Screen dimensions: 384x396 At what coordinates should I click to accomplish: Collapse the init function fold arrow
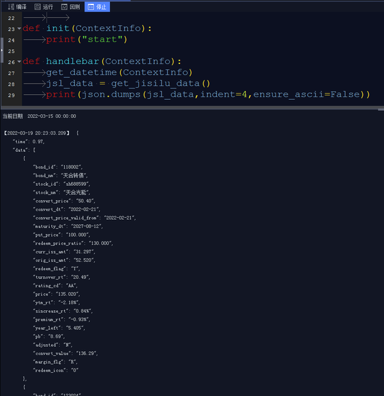coord(19,29)
